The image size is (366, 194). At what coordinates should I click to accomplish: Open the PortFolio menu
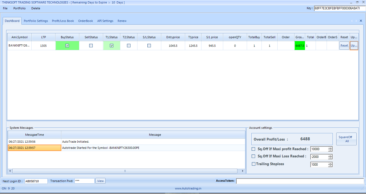(20, 8)
